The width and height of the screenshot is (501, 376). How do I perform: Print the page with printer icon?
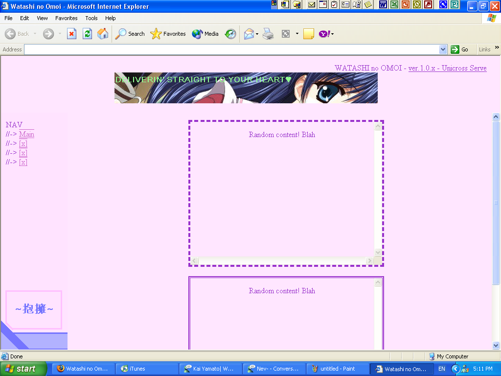click(x=268, y=34)
